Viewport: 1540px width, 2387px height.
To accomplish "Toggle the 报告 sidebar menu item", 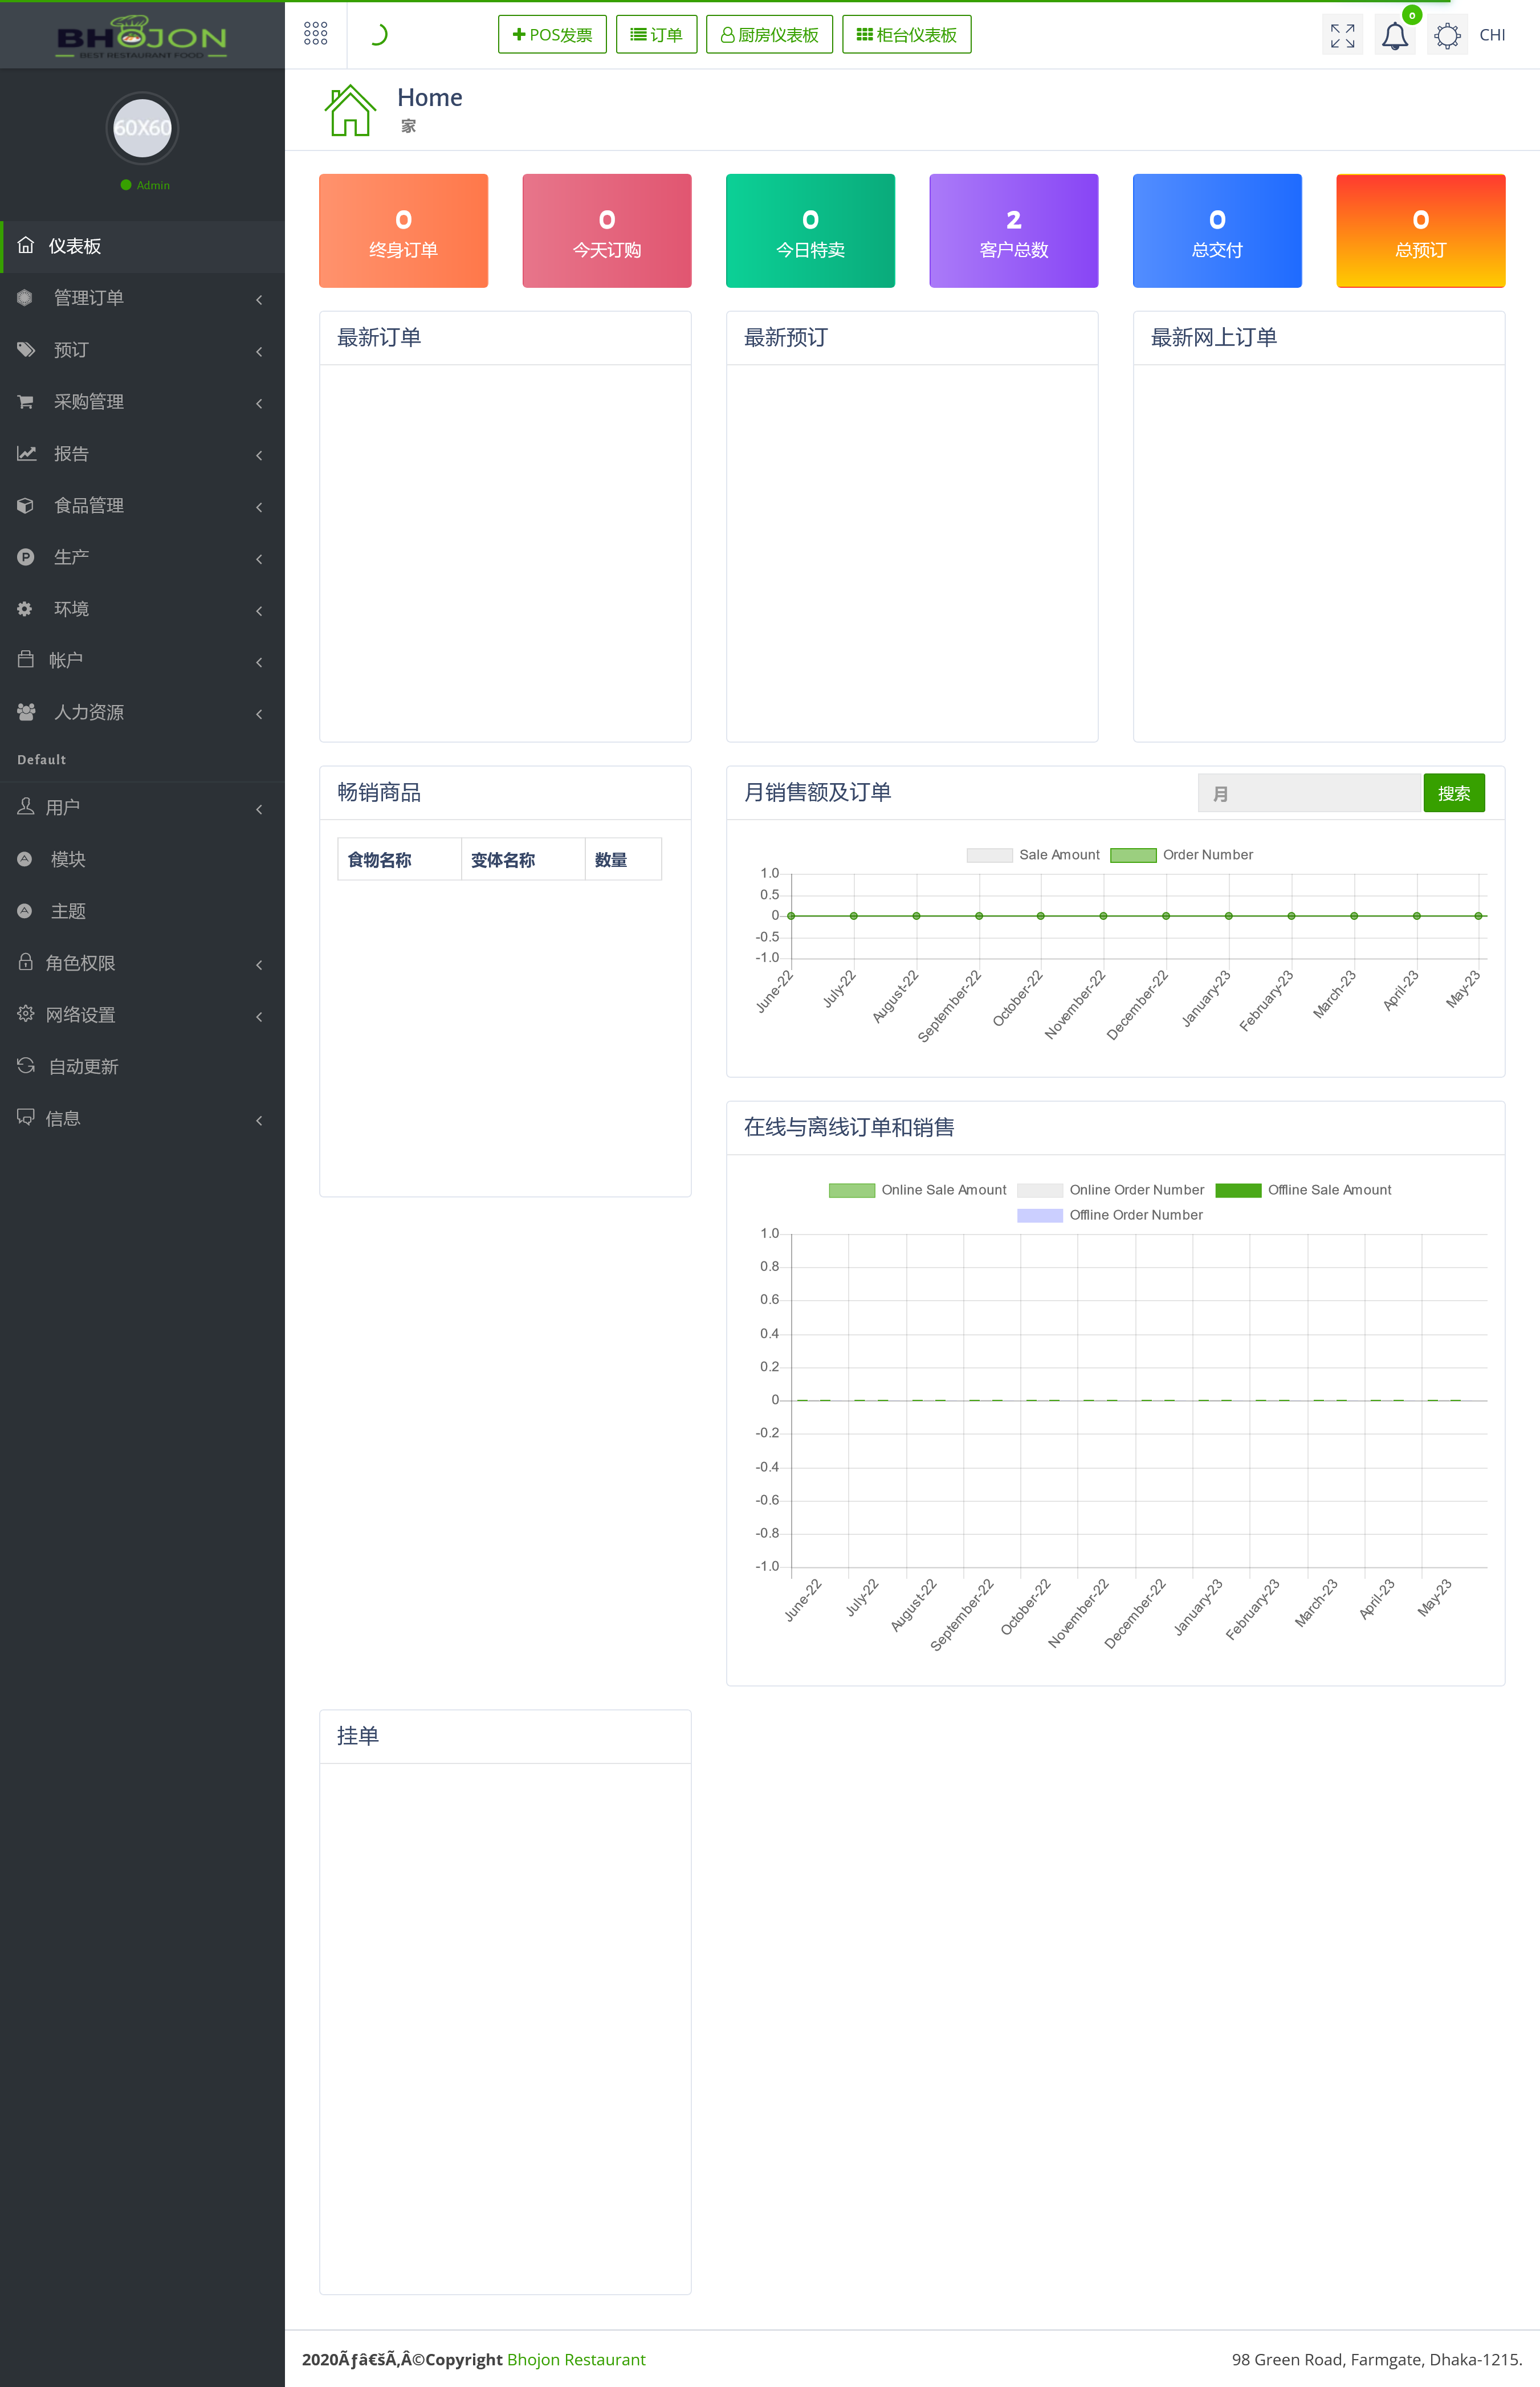I will coord(139,454).
